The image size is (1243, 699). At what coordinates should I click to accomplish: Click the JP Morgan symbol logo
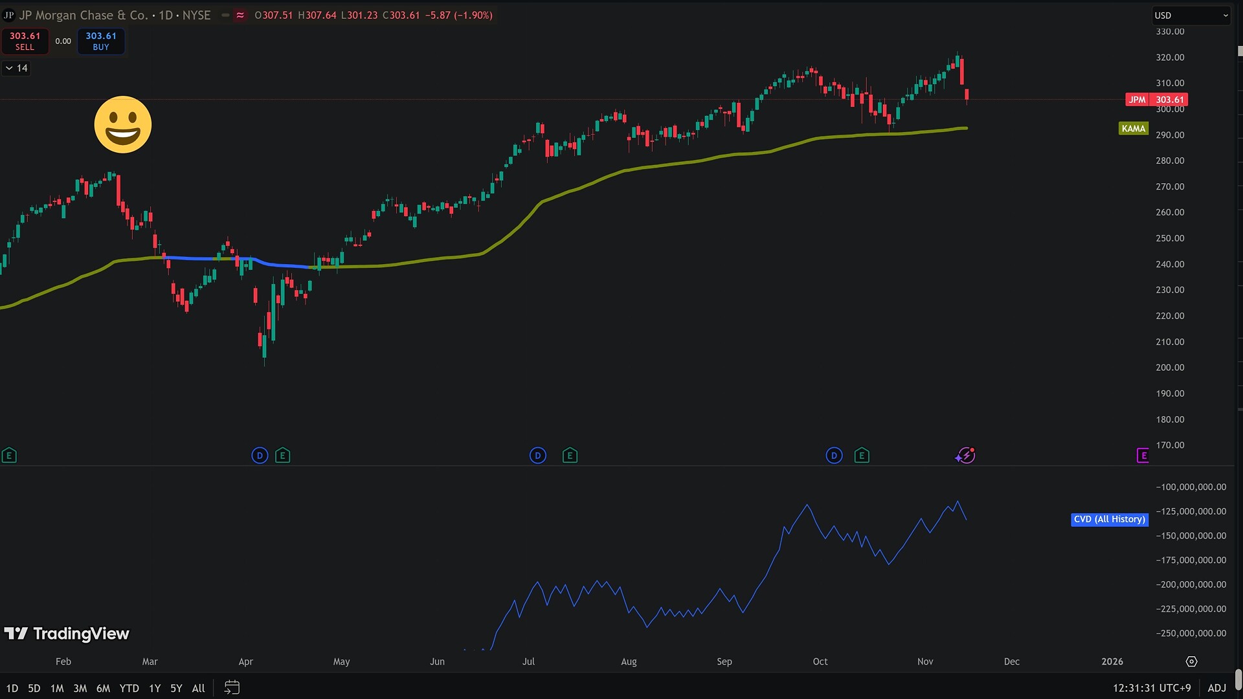click(8, 16)
